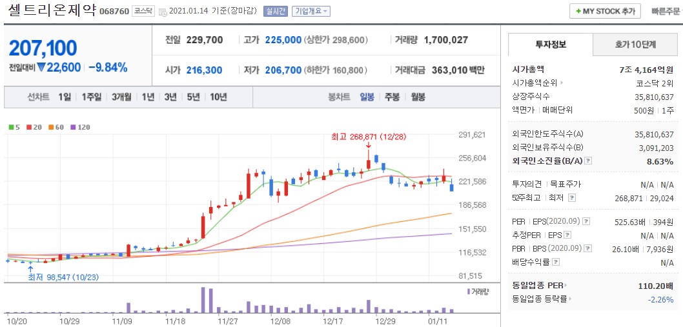Open the 빠른주문 link
Image resolution: width=683 pixels, height=327 pixels.
pyautogui.click(x=665, y=12)
